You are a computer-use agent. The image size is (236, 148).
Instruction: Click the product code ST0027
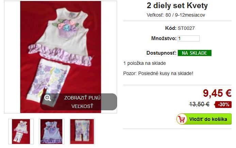(x=186, y=28)
